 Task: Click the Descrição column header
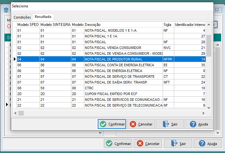[123, 25]
